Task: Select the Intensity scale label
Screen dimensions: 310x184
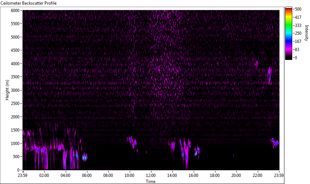Action: [x=307, y=33]
